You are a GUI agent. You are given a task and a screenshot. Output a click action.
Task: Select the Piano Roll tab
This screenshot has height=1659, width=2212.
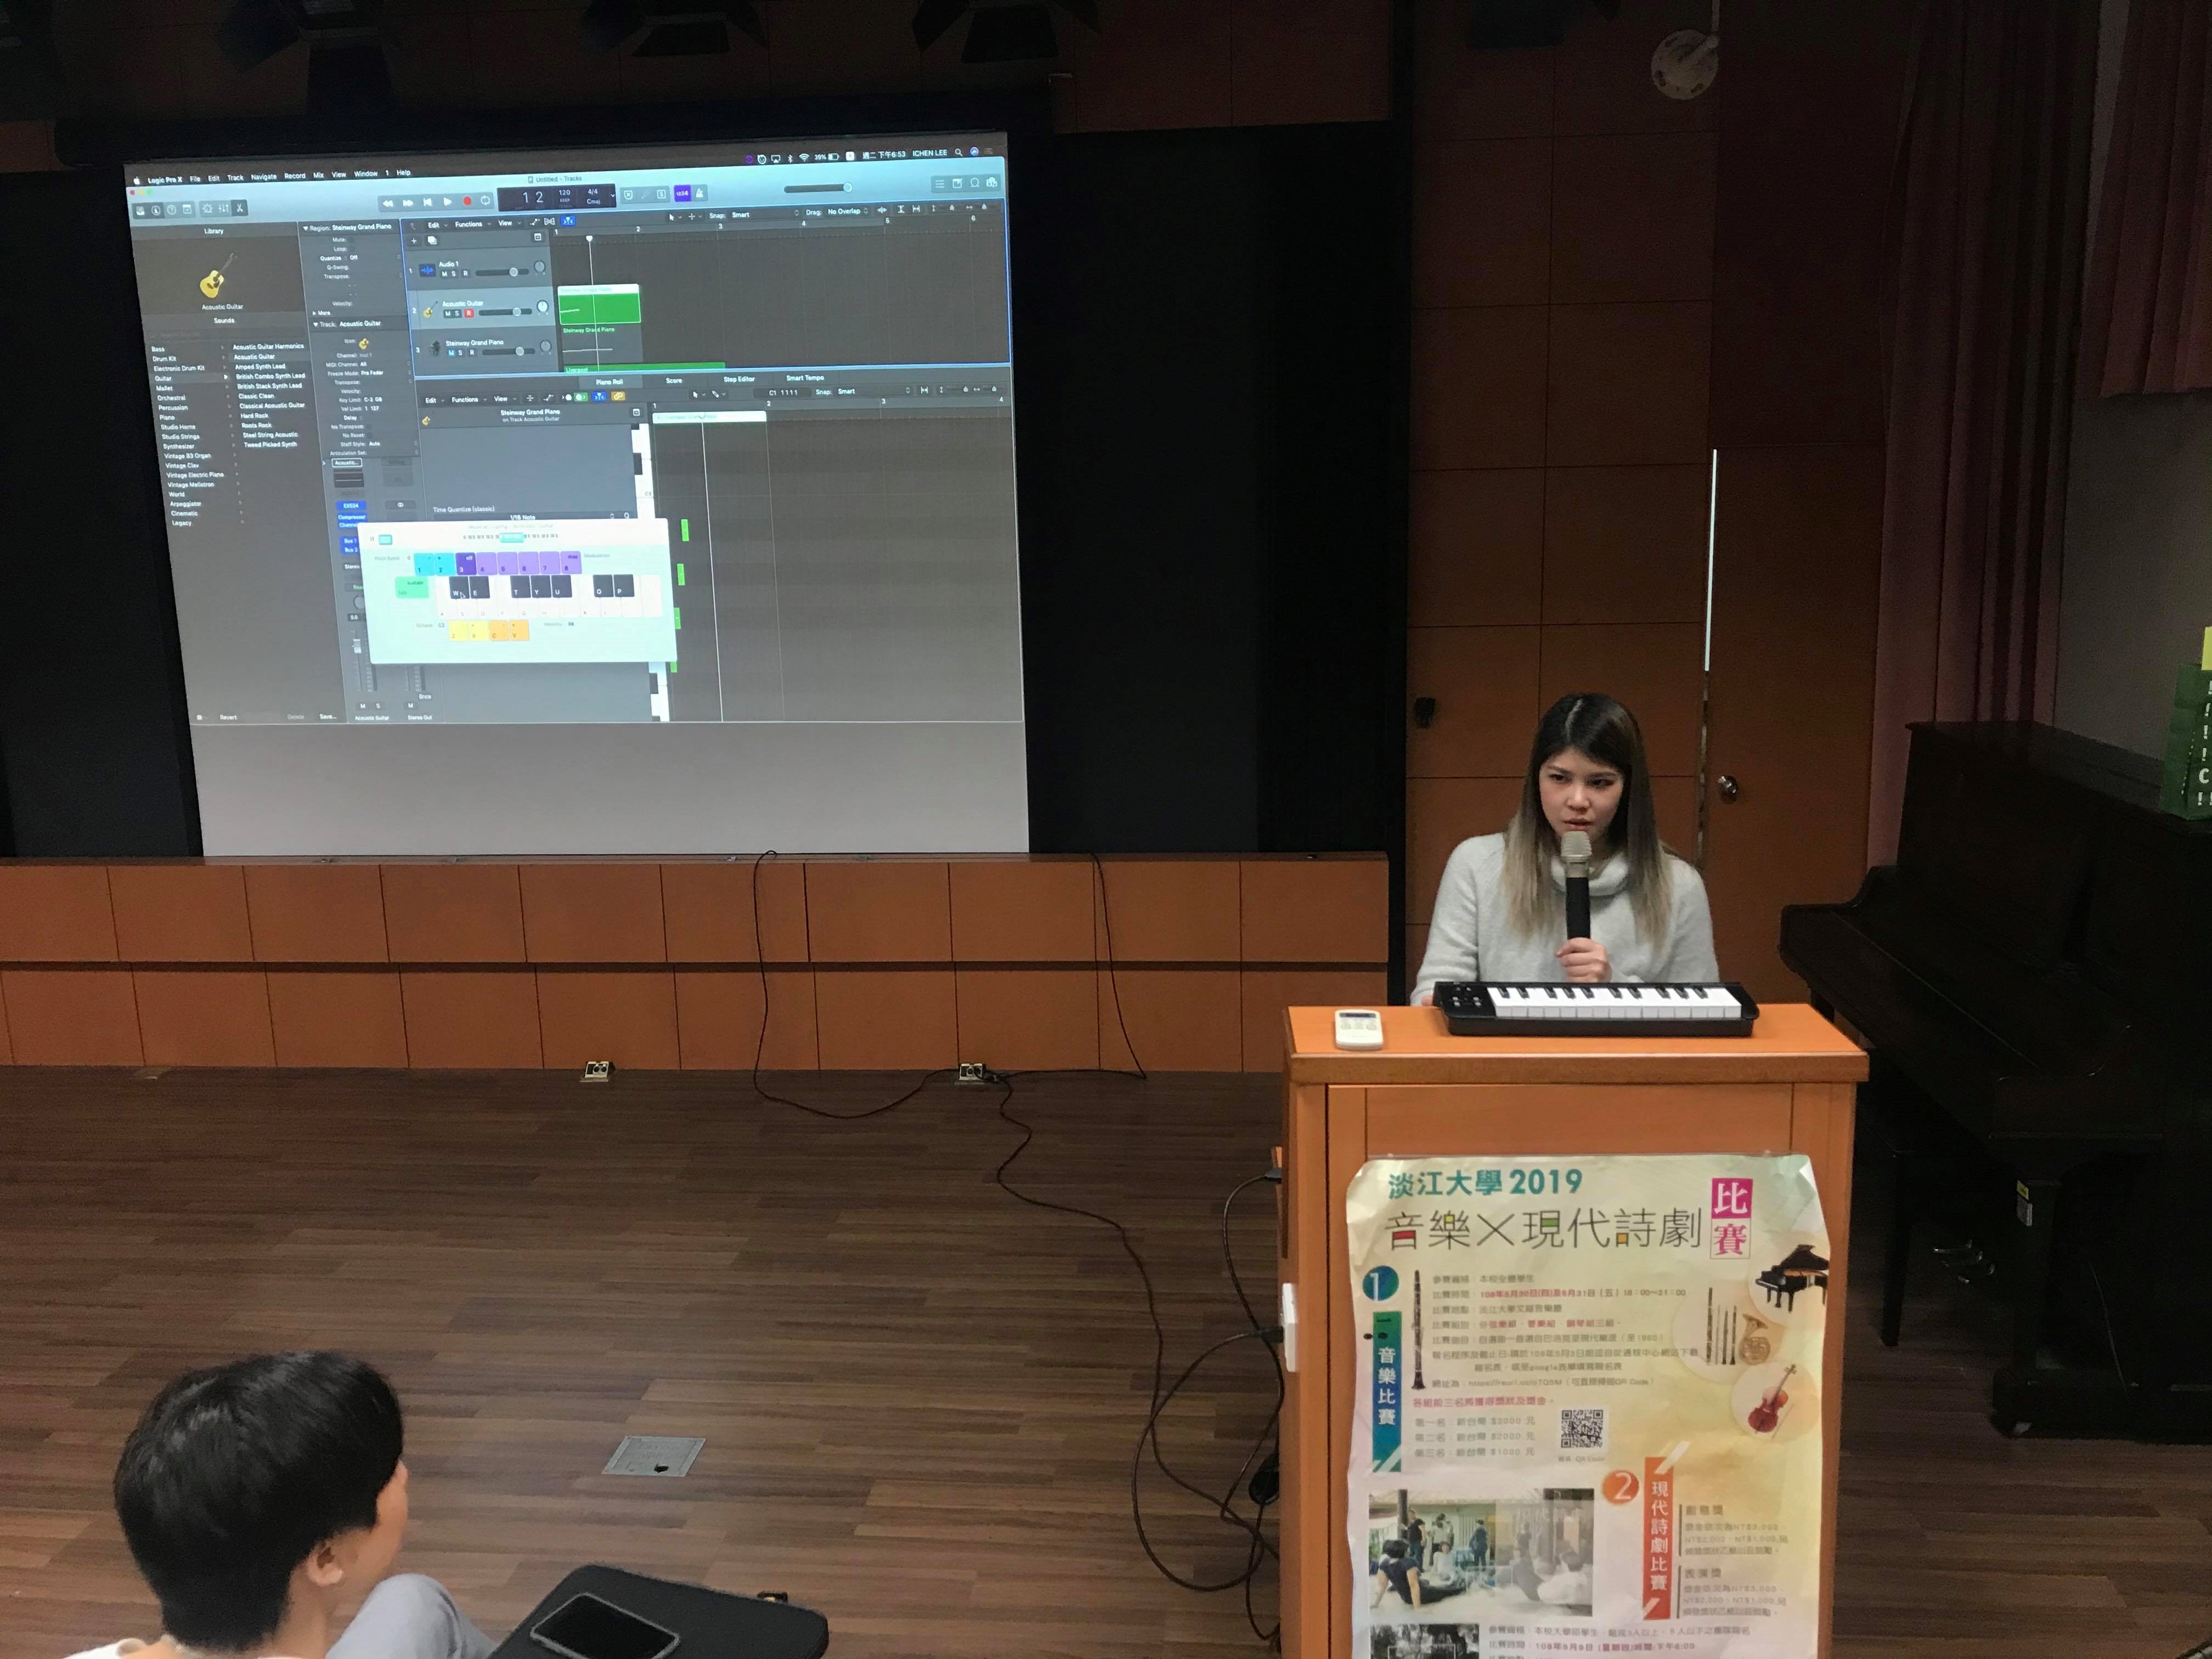[x=609, y=382]
